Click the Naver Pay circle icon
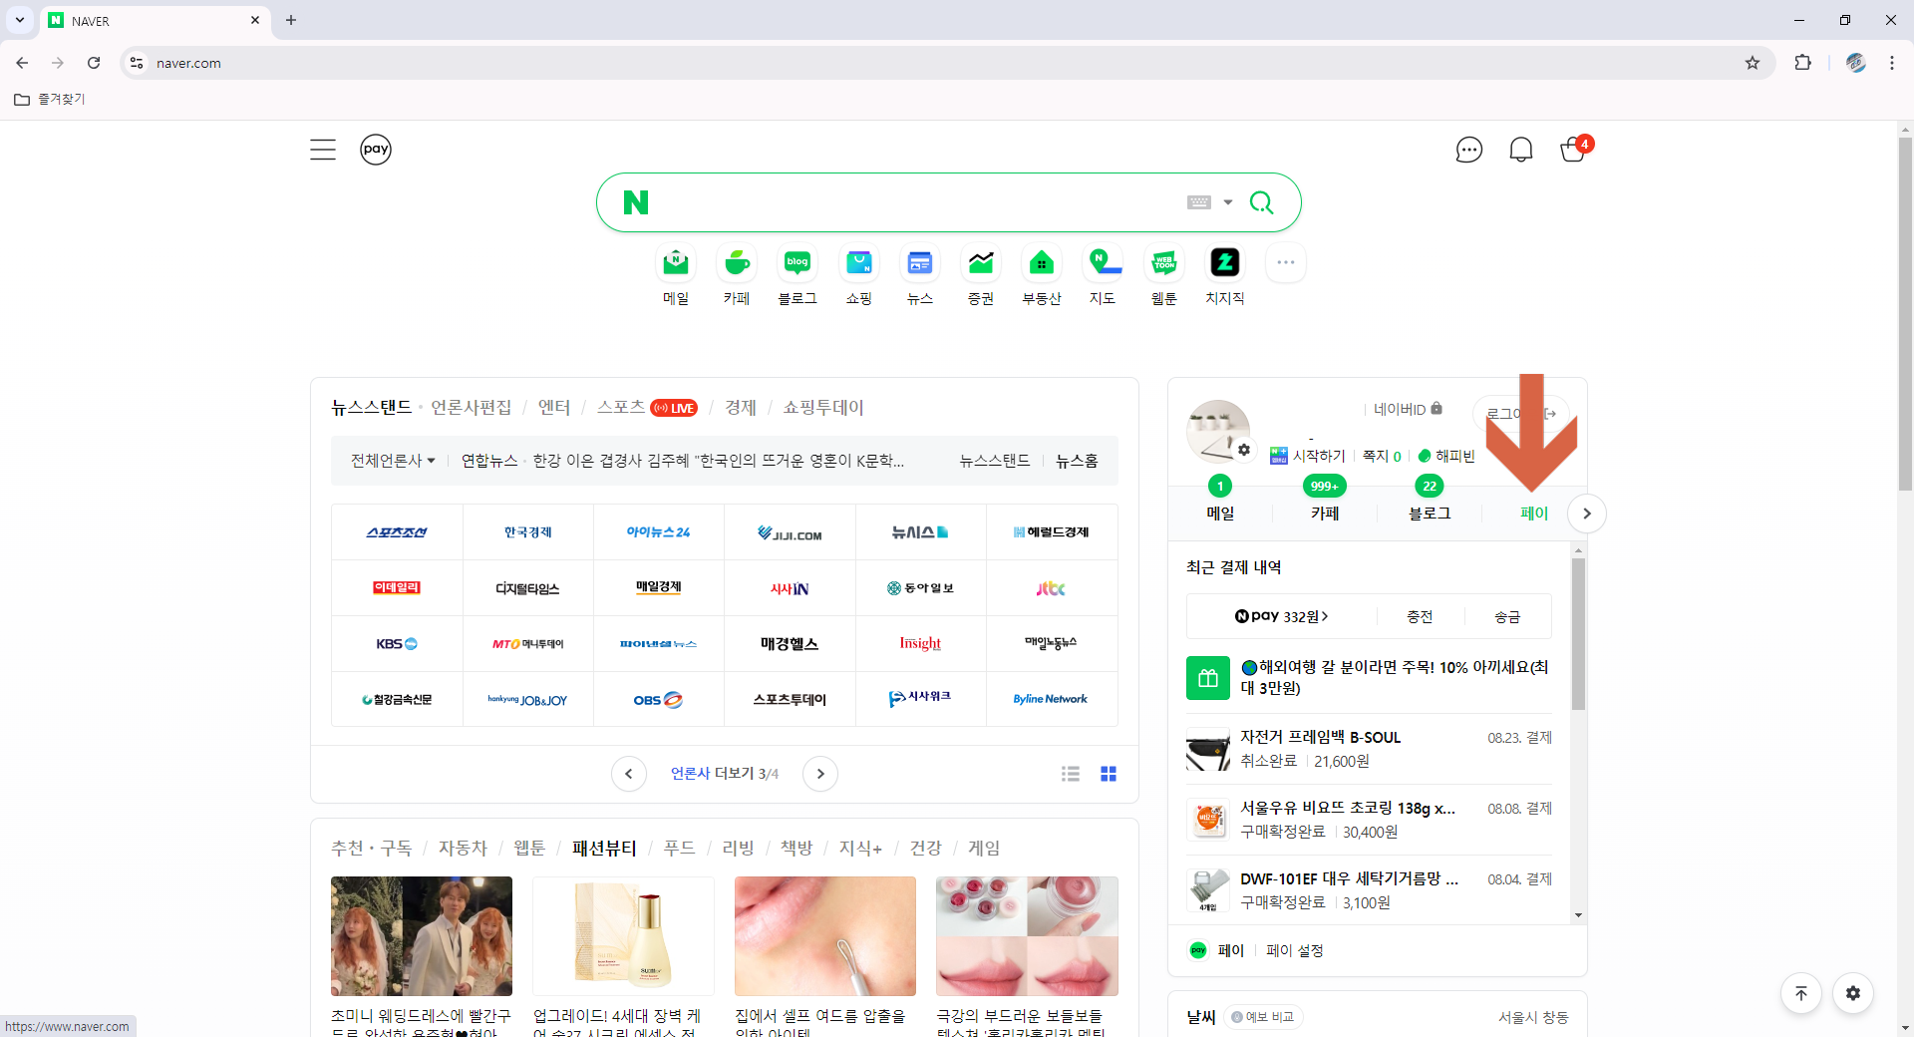The width and height of the screenshot is (1914, 1037). click(x=376, y=150)
